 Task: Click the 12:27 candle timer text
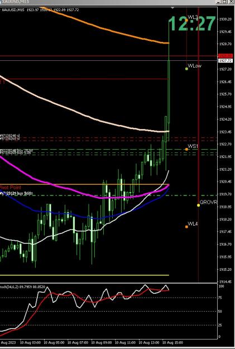click(192, 23)
